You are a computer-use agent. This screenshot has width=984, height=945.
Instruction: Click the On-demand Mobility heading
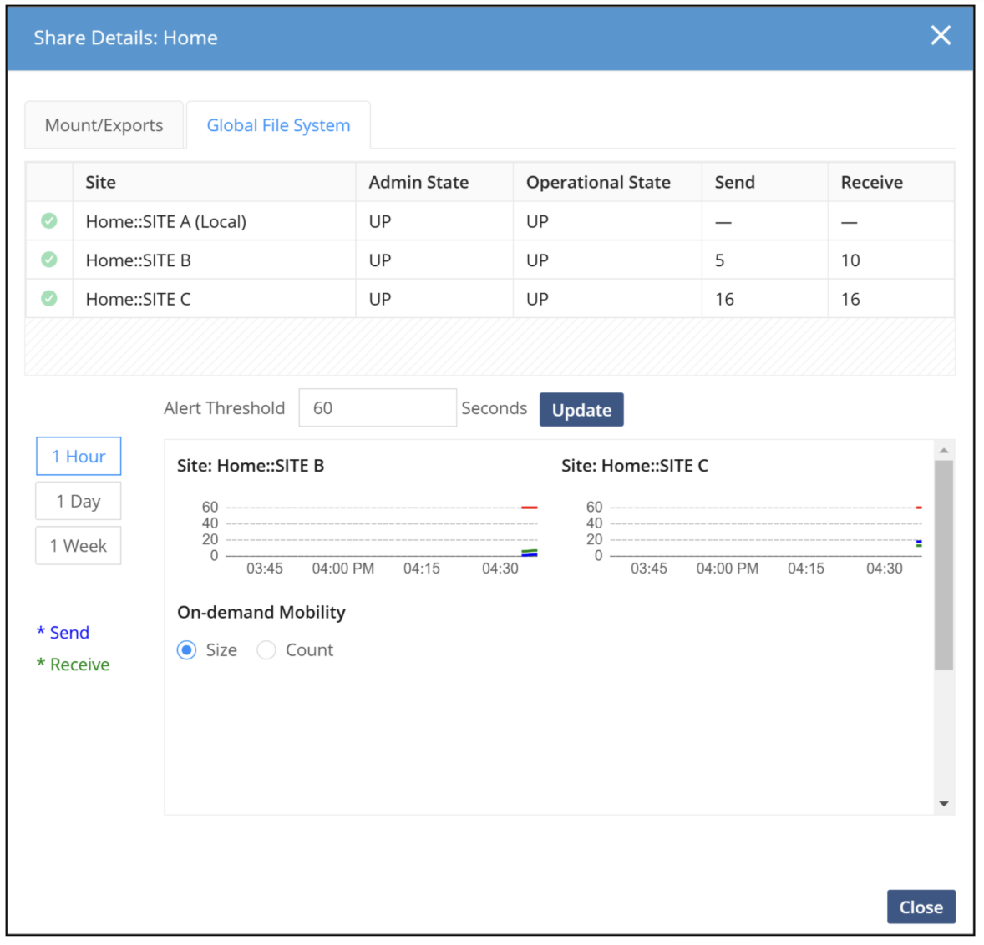click(261, 612)
